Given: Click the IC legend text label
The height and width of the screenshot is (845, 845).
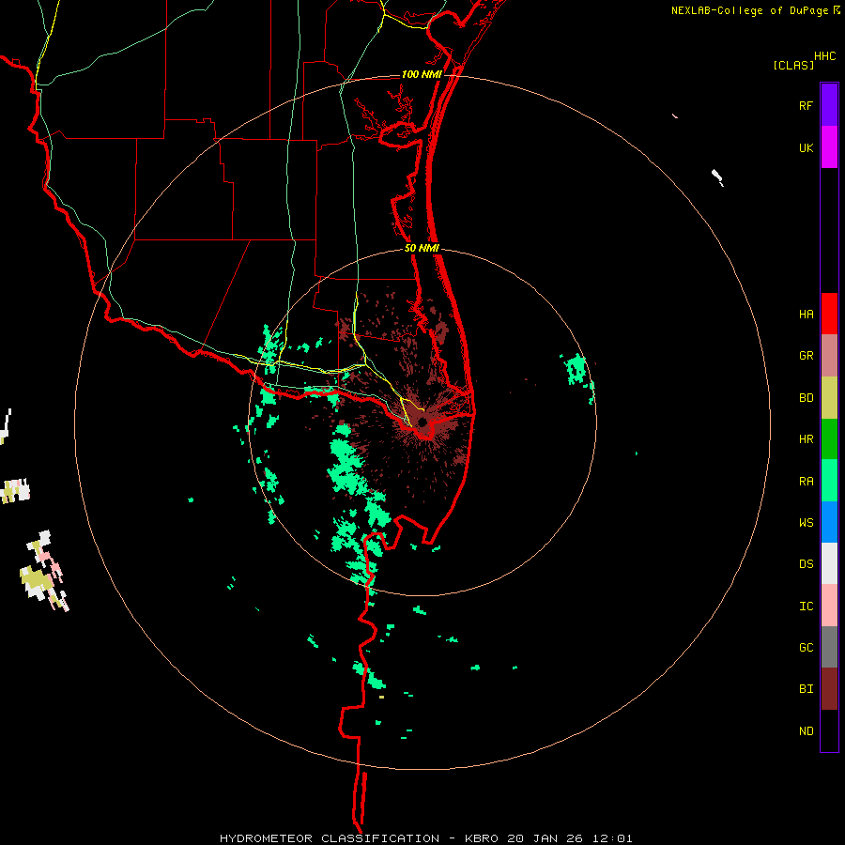Looking at the screenshot, I should pos(806,606).
